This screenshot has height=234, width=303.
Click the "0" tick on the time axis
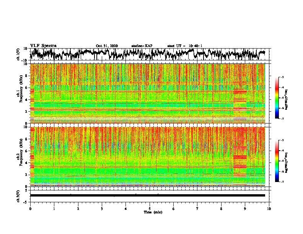tap(30, 209)
